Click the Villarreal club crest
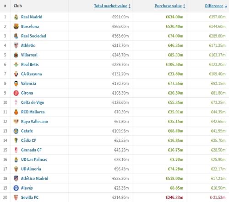 16,55
